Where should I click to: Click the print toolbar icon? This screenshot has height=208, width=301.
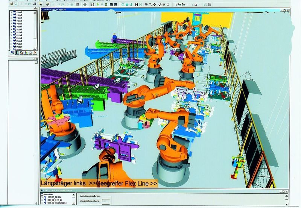[x=35, y=4]
